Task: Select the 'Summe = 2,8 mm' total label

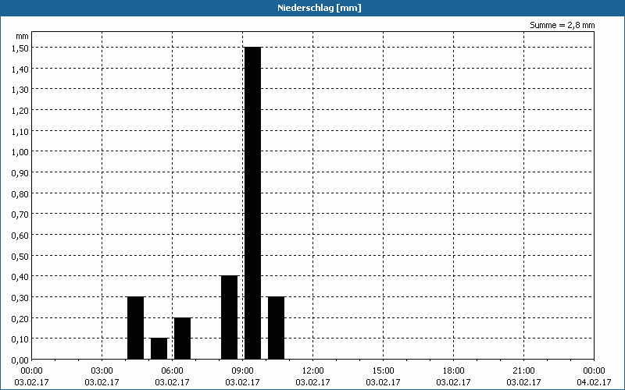Action: (562, 25)
